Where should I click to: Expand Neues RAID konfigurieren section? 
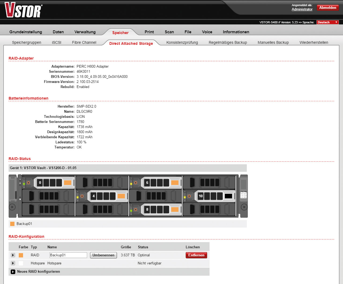pos(13,272)
